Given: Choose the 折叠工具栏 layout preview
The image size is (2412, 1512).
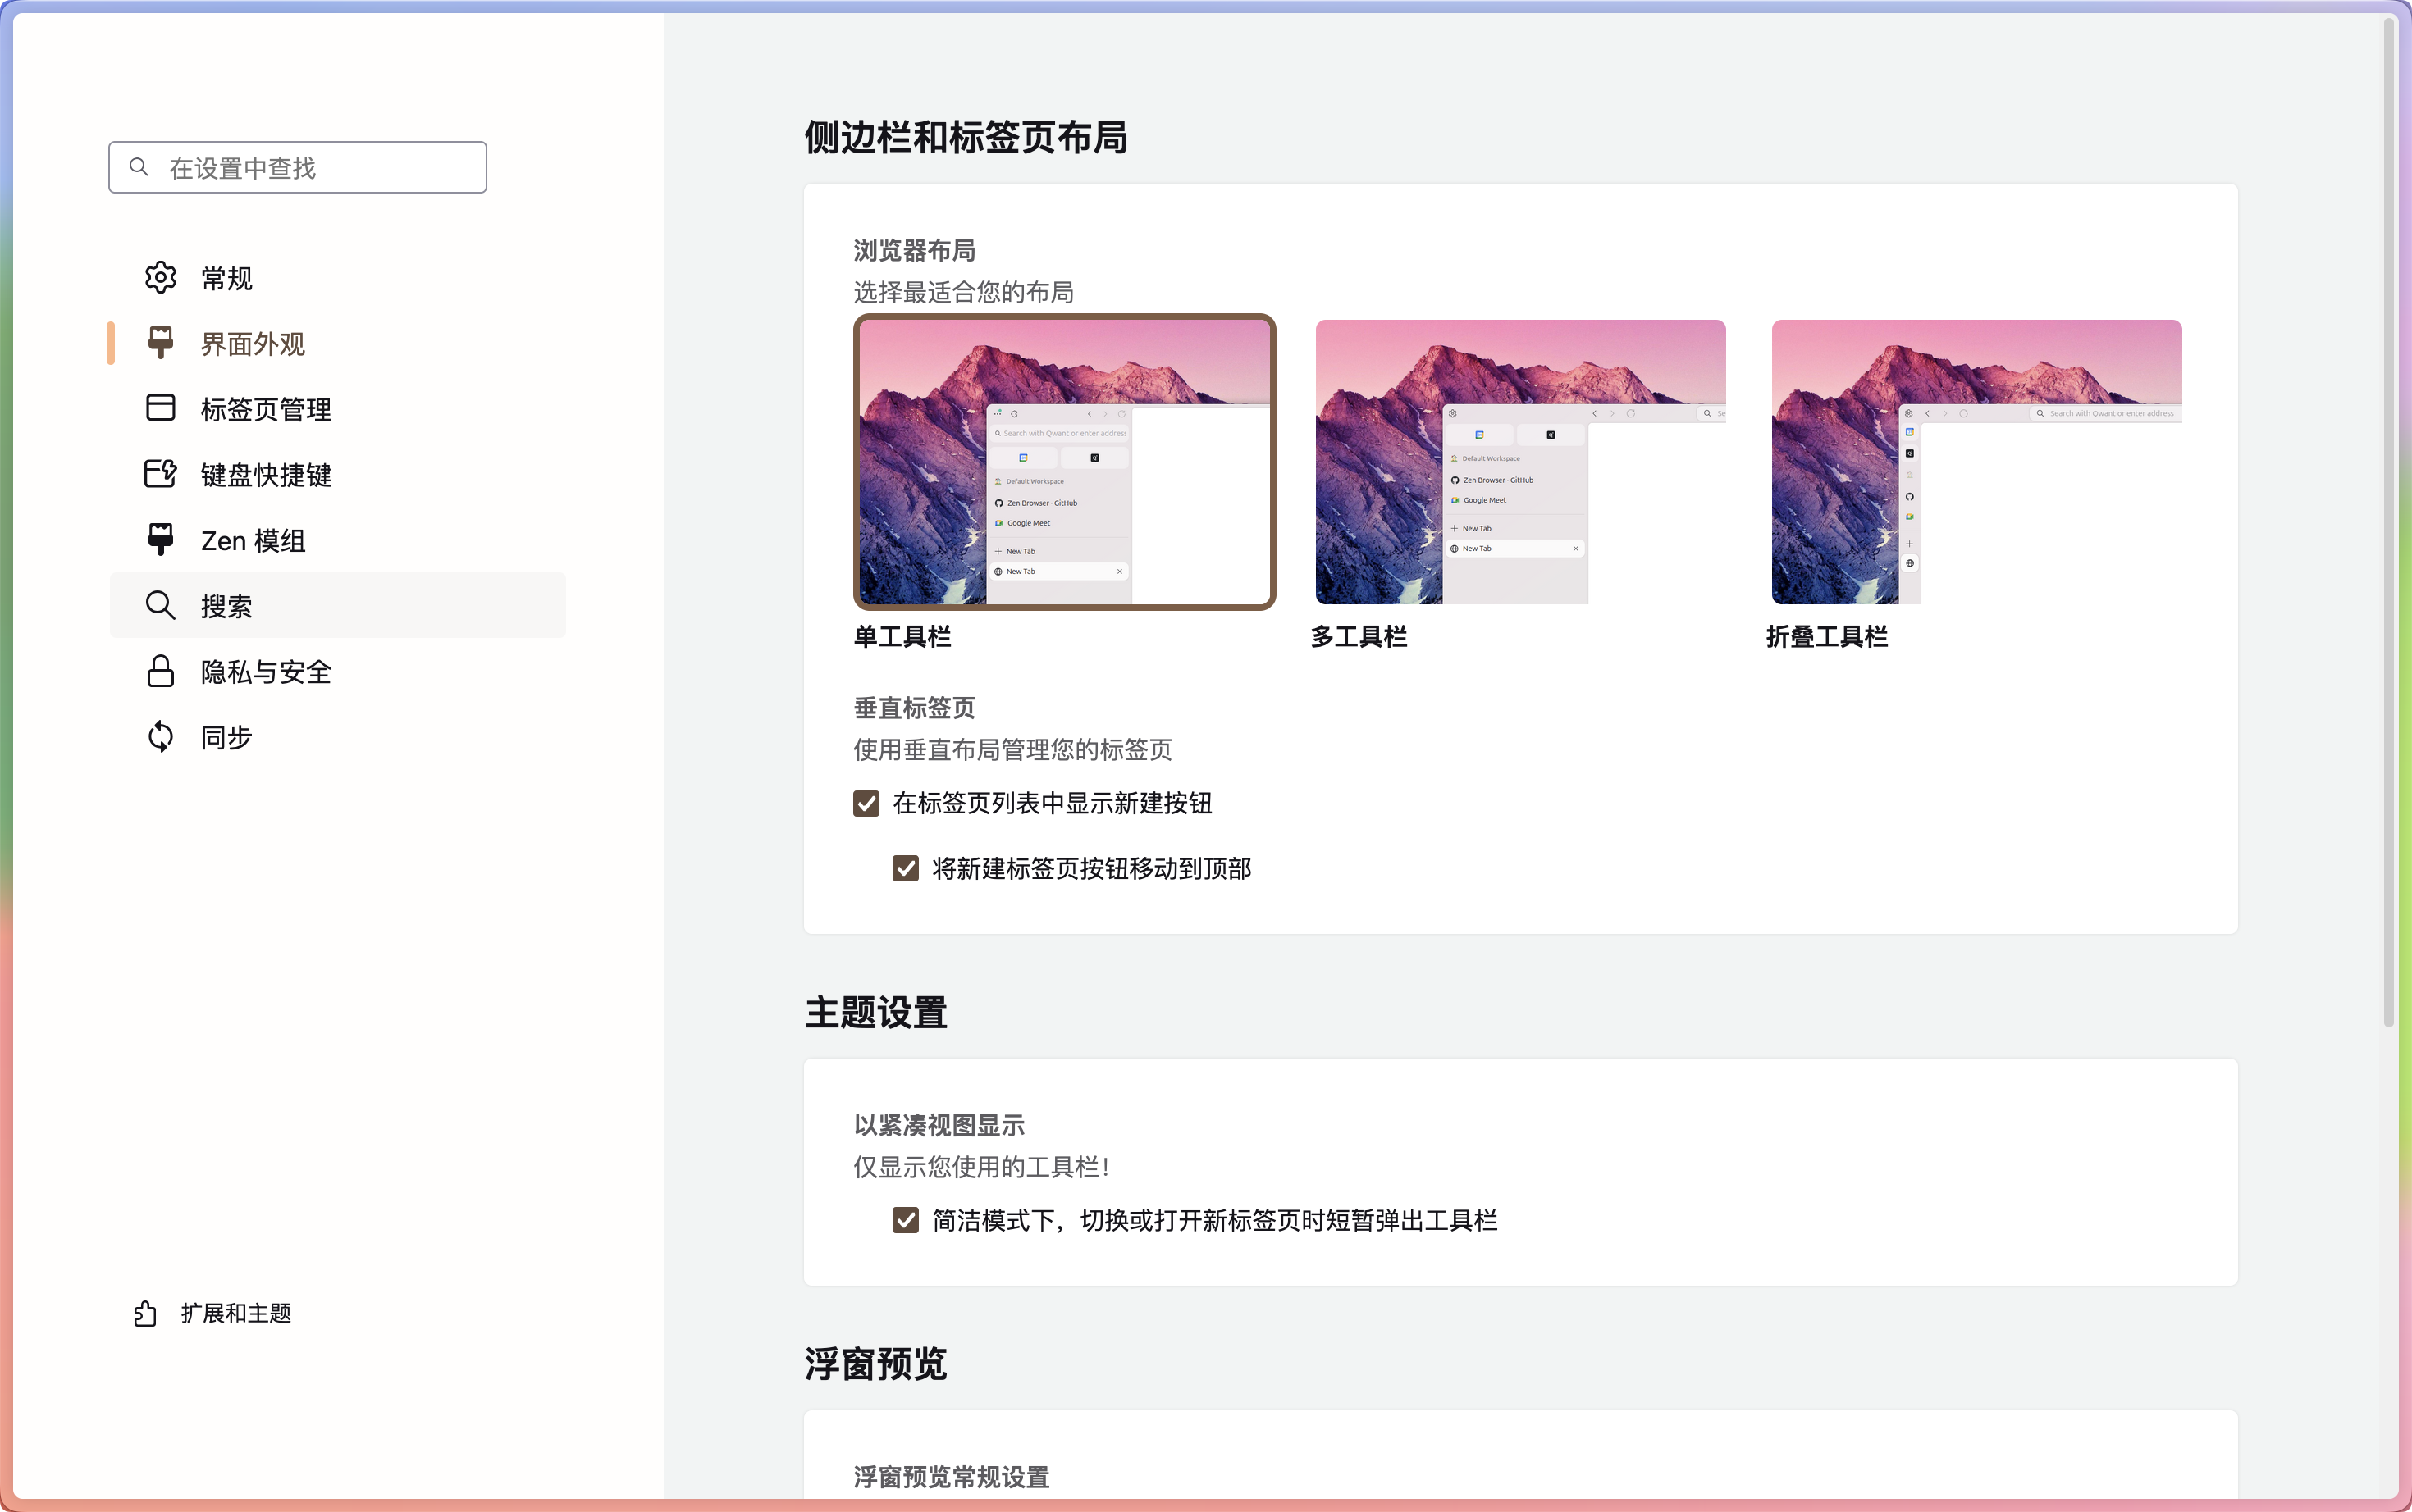Looking at the screenshot, I should tap(1976, 462).
